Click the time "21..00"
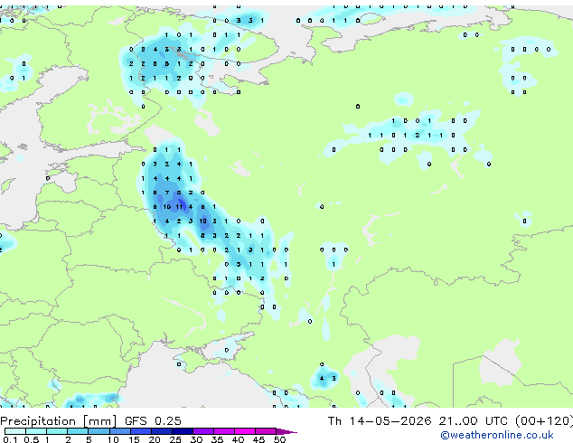Image resolution: width=573 pixels, height=443 pixels. coord(458,421)
